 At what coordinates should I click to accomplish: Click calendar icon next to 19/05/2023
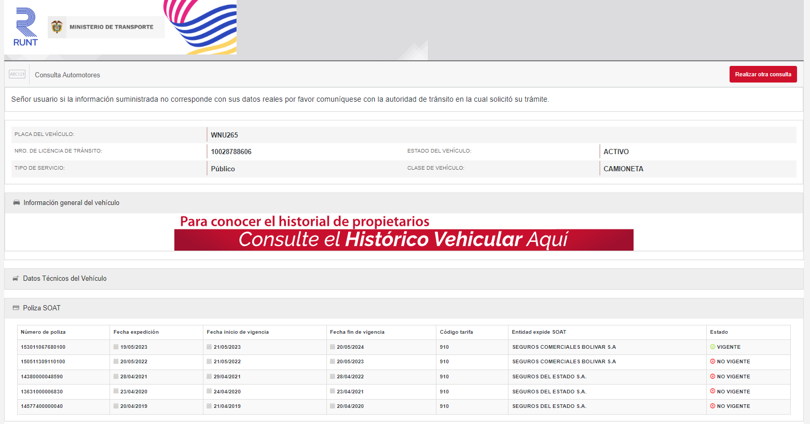(116, 347)
